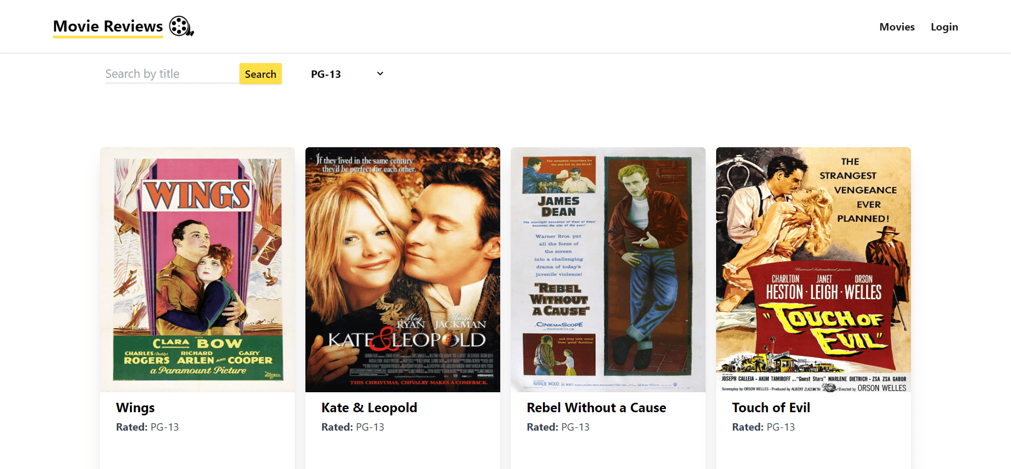Go to the Login page
The width and height of the screenshot is (1011, 469).
944,27
